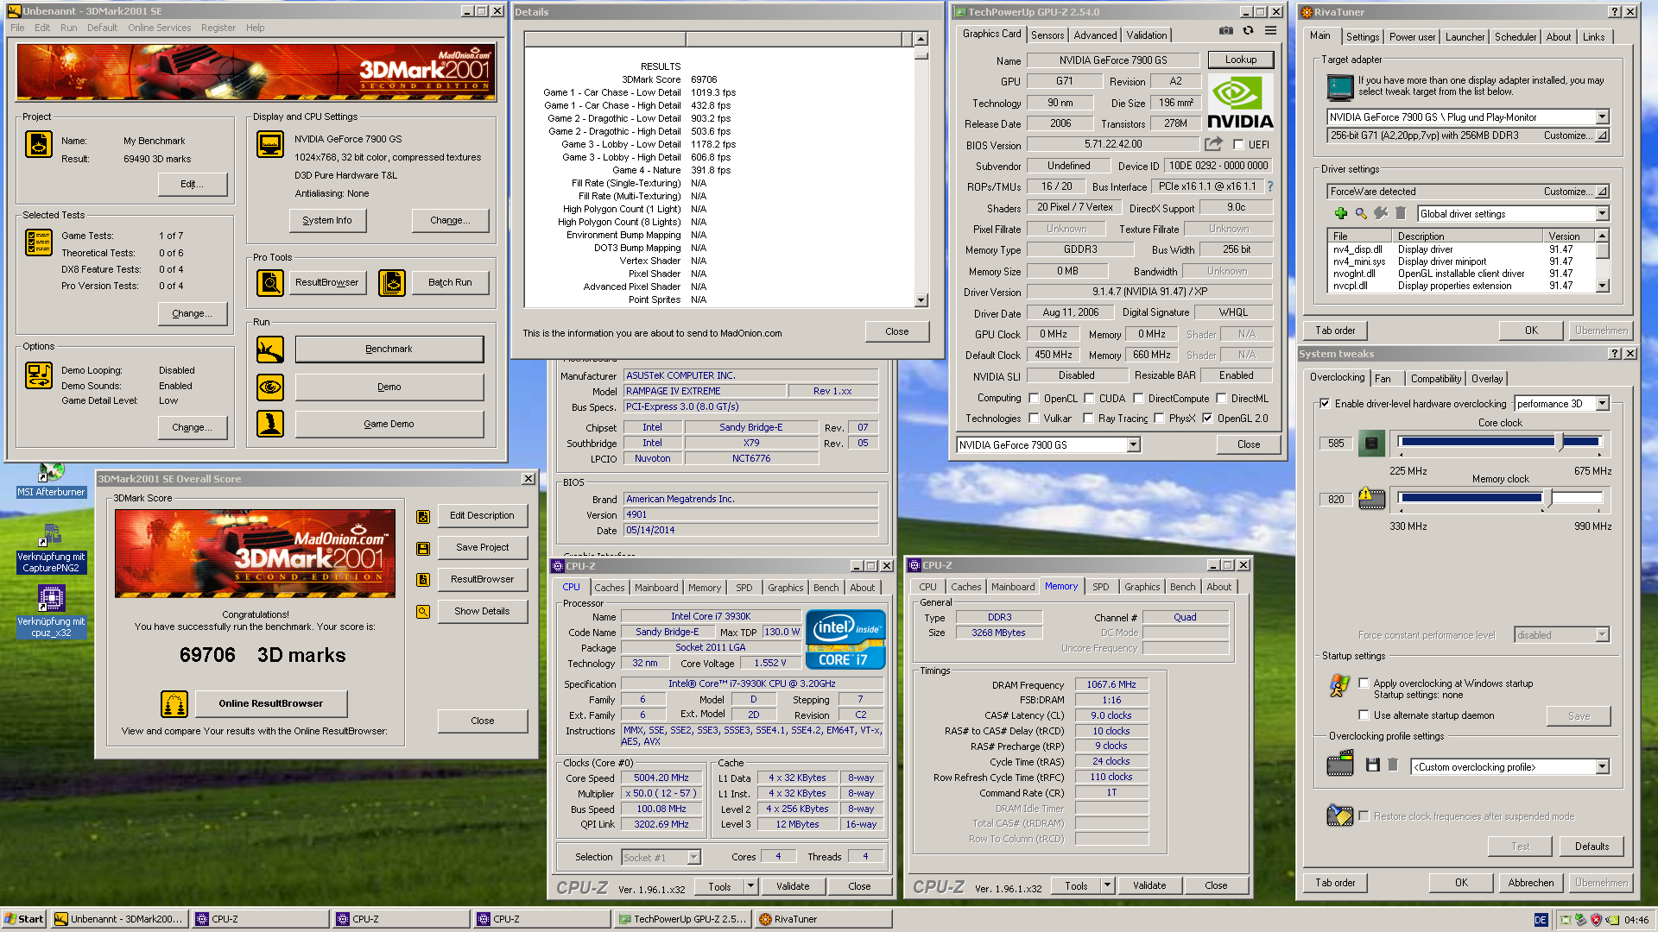Toggle CUDA checkbox in GPU-Z
Image resolution: width=1658 pixels, height=932 pixels.
(x=1089, y=399)
